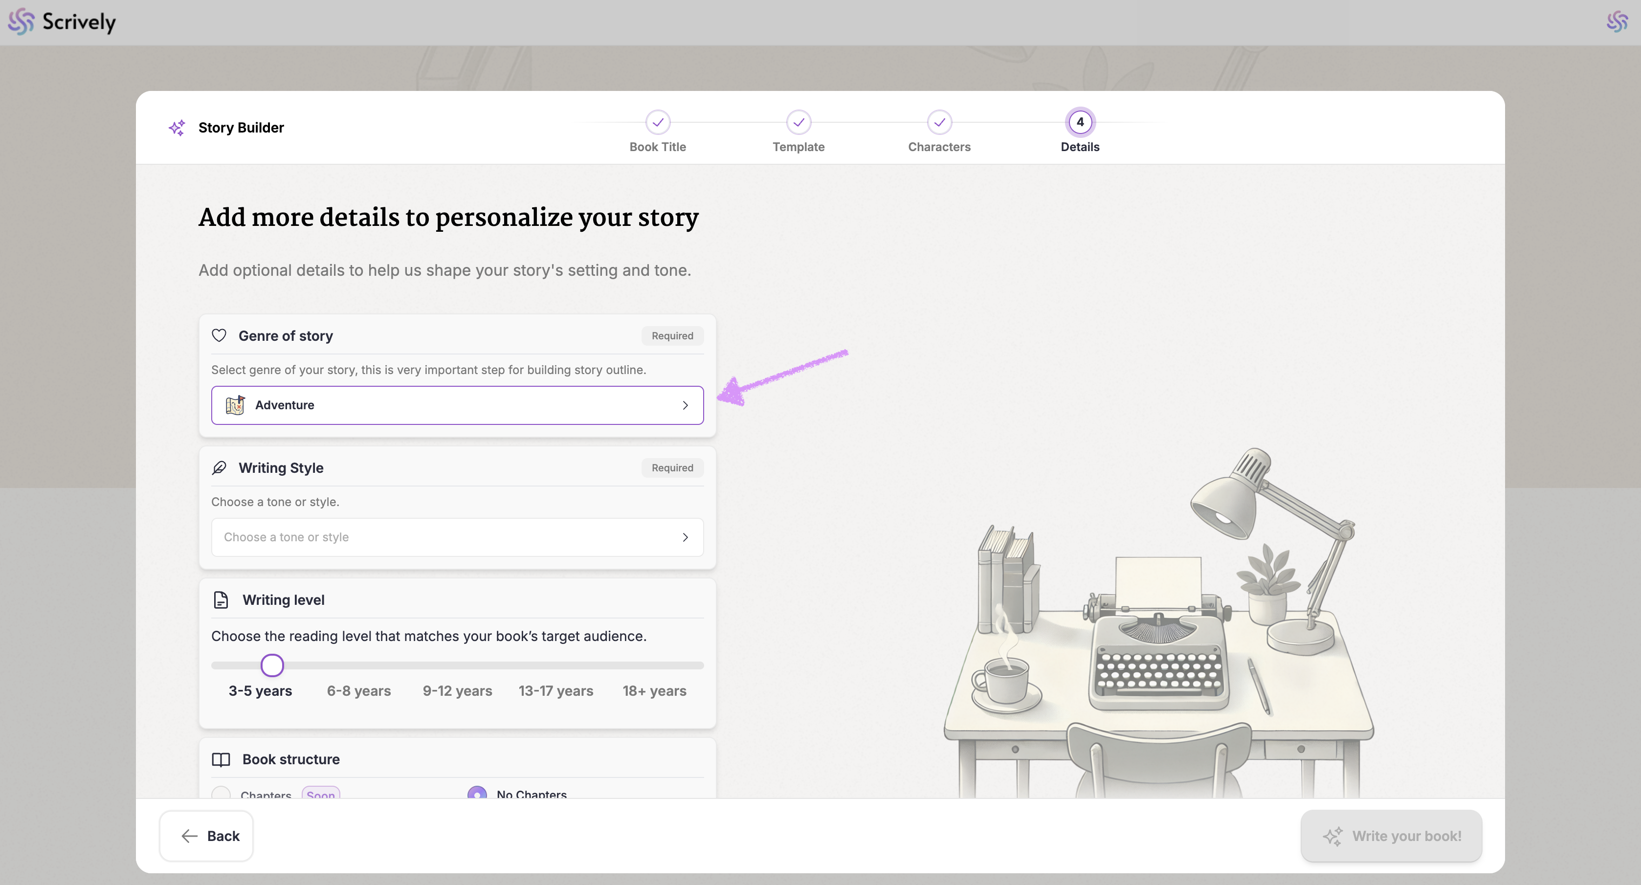Click the Story Builder sparkle icon

click(x=177, y=128)
